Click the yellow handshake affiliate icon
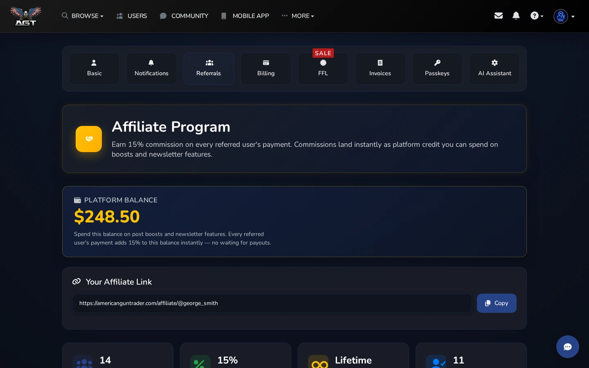The height and width of the screenshot is (368, 589). click(x=89, y=139)
